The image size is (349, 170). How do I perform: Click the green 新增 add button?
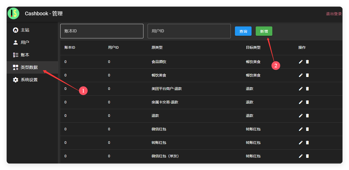(264, 31)
